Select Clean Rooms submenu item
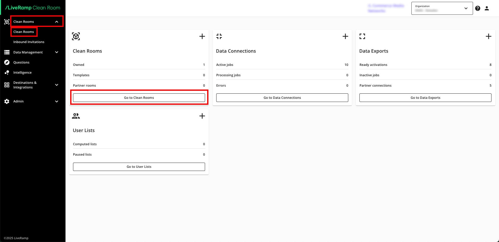 24,32
